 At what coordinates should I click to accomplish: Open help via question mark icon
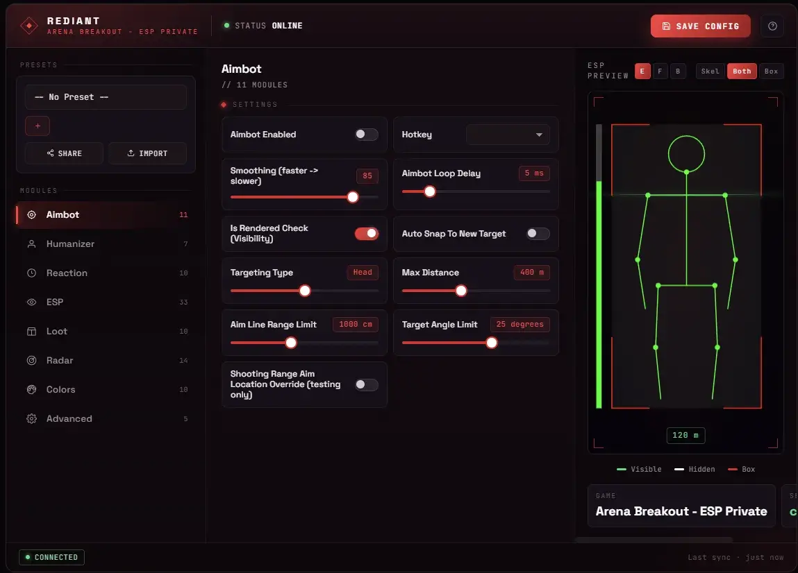pyautogui.click(x=772, y=26)
